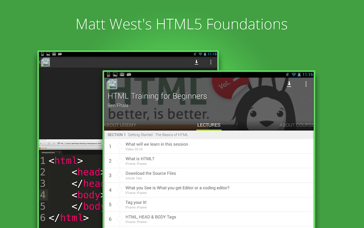The height and width of the screenshot is (228, 364).
Task: Switch to the ABOUT COURSE tab
Action: point(297,125)
